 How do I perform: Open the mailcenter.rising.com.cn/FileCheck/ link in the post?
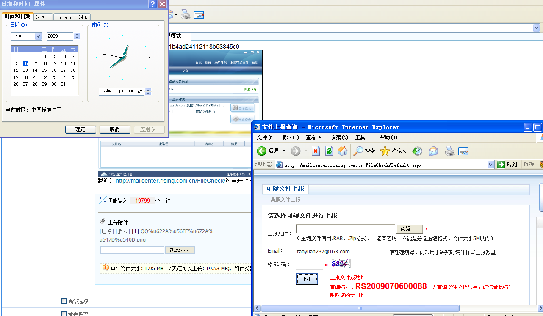[170, 181]
